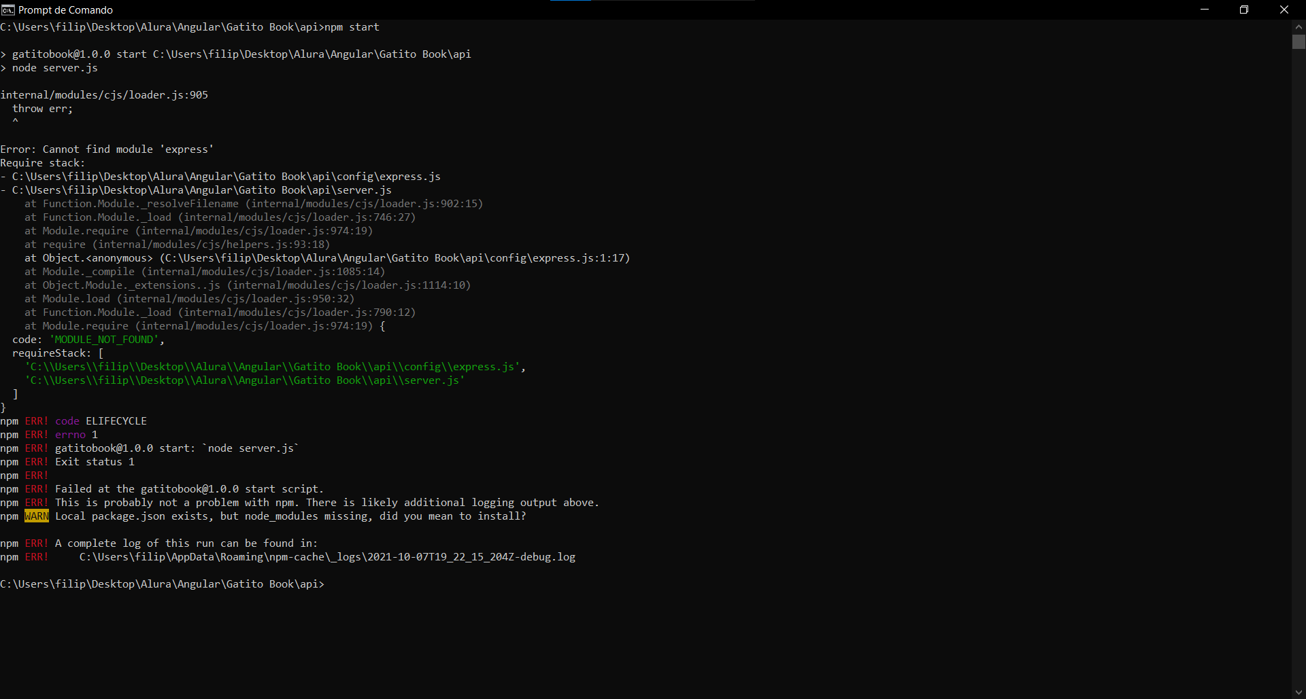Click the 'Prompt de Comando' title text
Screen dimensions: 1306x699
(x=65, y=10)
